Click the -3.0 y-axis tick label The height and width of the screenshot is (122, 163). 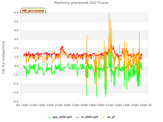(16, 93)
